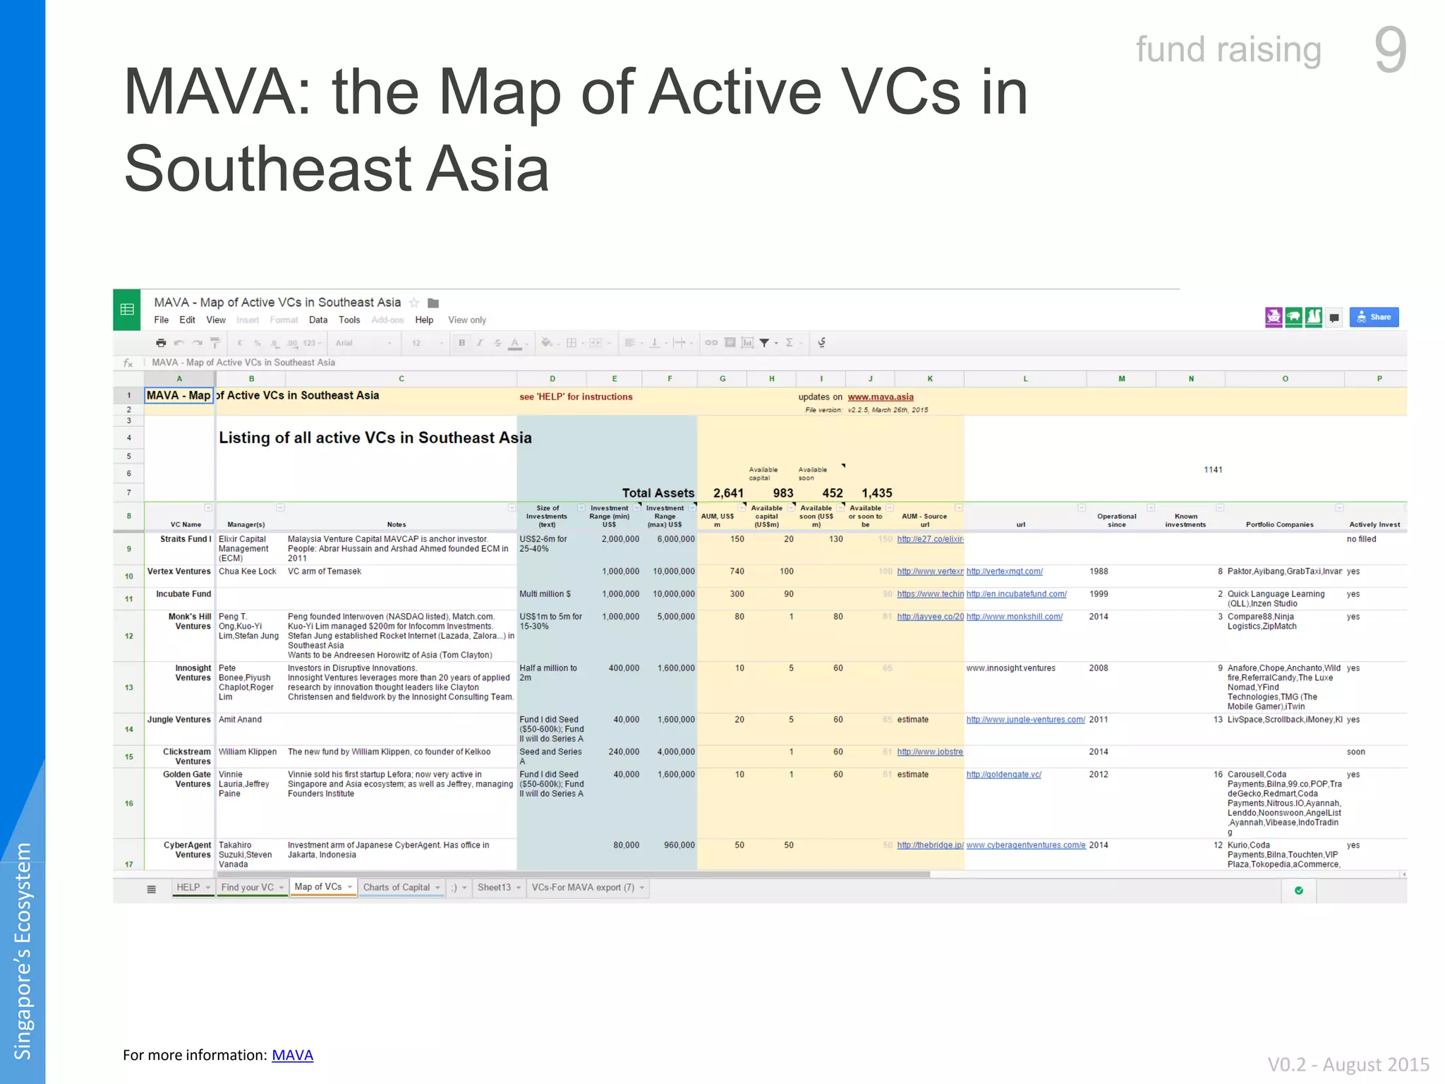1445x1084 pixels.
Task: Click the green saved-status checkmark icon
Action: (x=1299, y=891)
